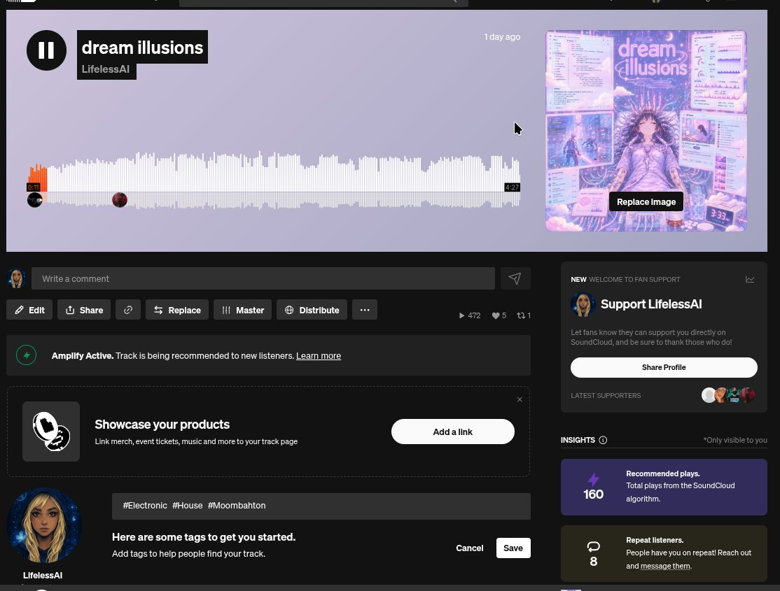780x591 pixels.
Task: Open the reposts count
Action: point(524,315)
